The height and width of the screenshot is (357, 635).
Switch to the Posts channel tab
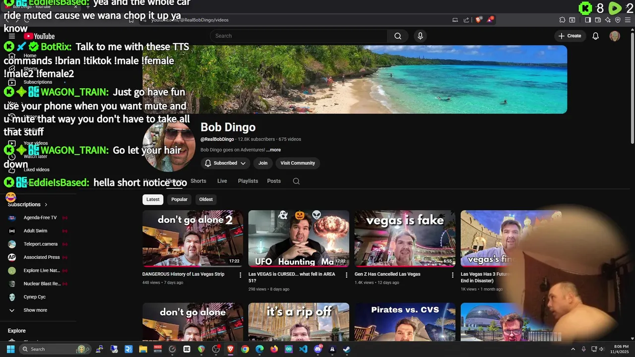(274, 181)
